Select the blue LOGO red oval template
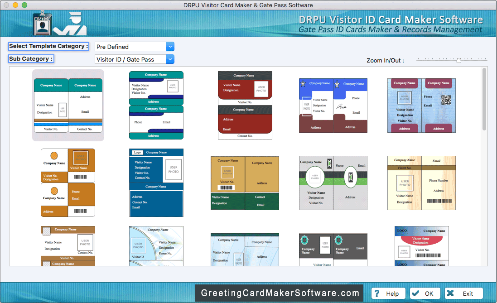The width and height of the screenshot is (497, 303). tap(421, 246)
